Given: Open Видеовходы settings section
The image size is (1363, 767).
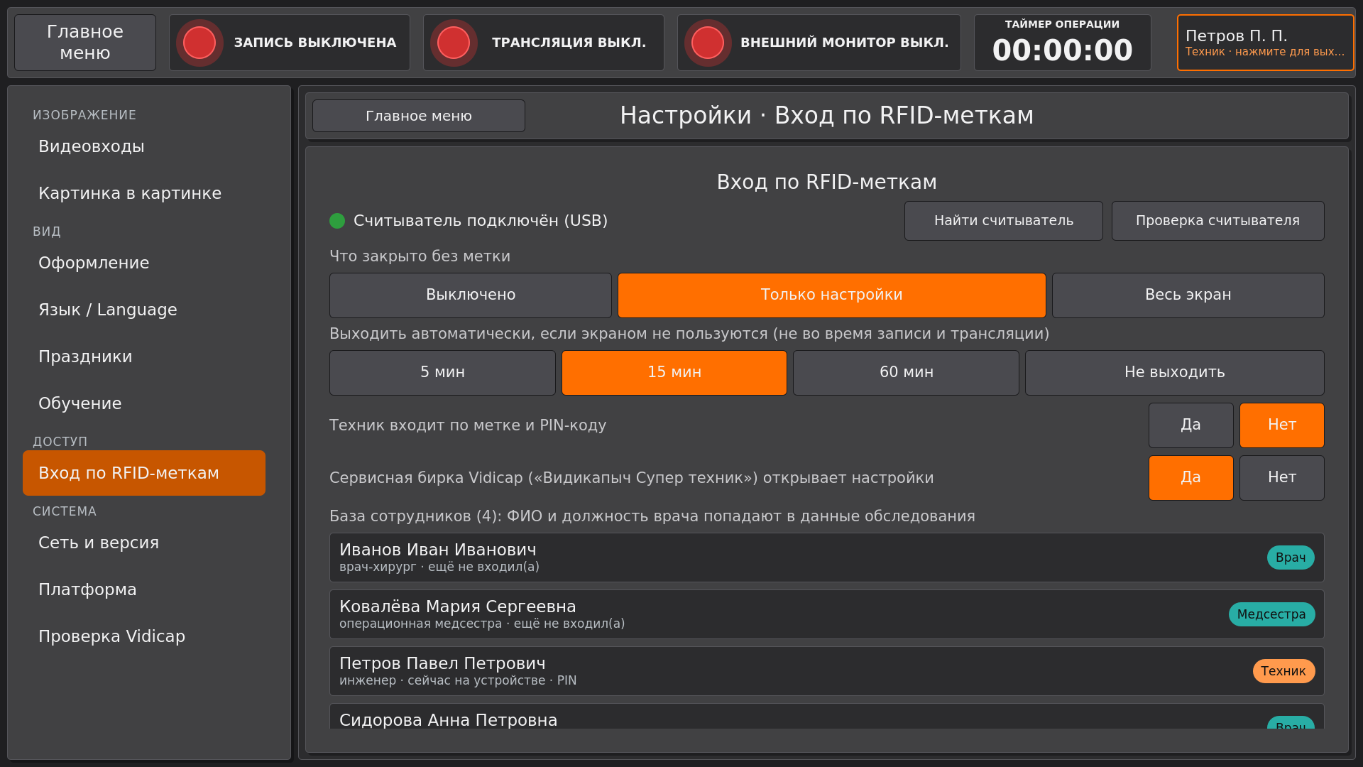Looking at the screenshot, I should tap(144, 146).
